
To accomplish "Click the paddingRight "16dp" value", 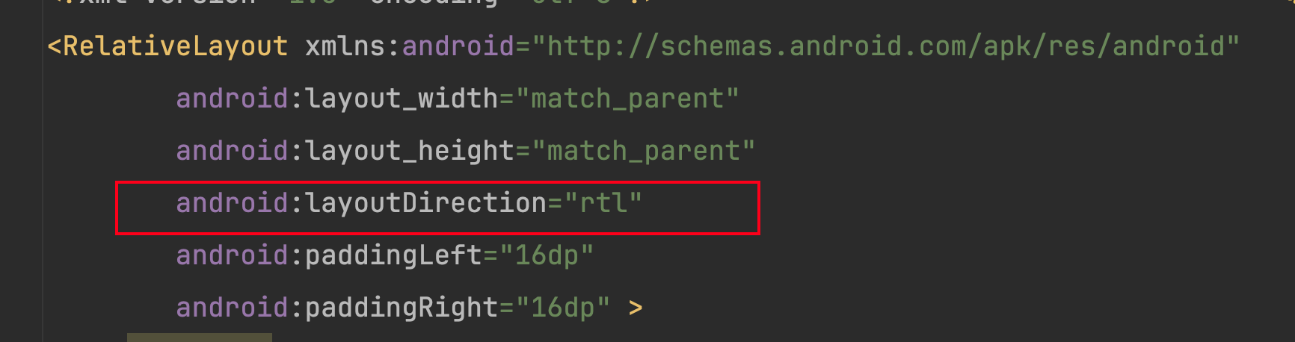I will (x=563, y=308).
